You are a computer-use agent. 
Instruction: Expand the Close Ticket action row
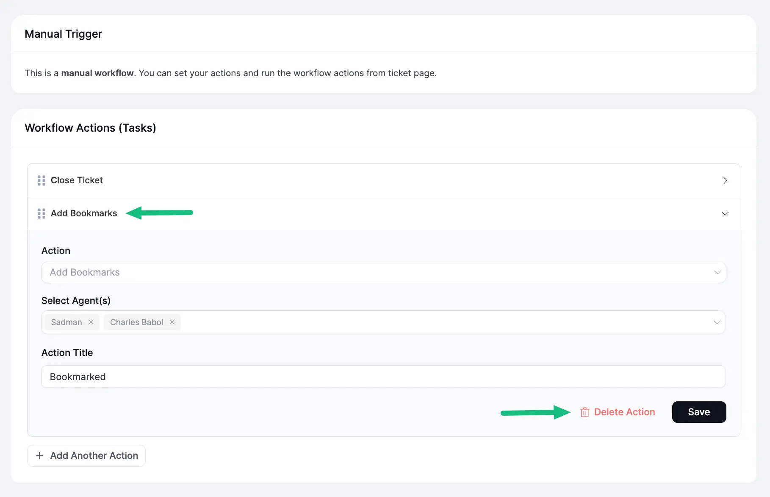pyautogui.click(x=725, y=180)
